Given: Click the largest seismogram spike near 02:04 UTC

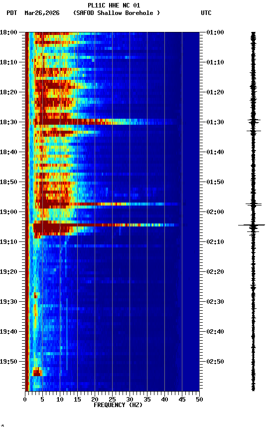Looking at the screenshot, I should tap(252, 225).
